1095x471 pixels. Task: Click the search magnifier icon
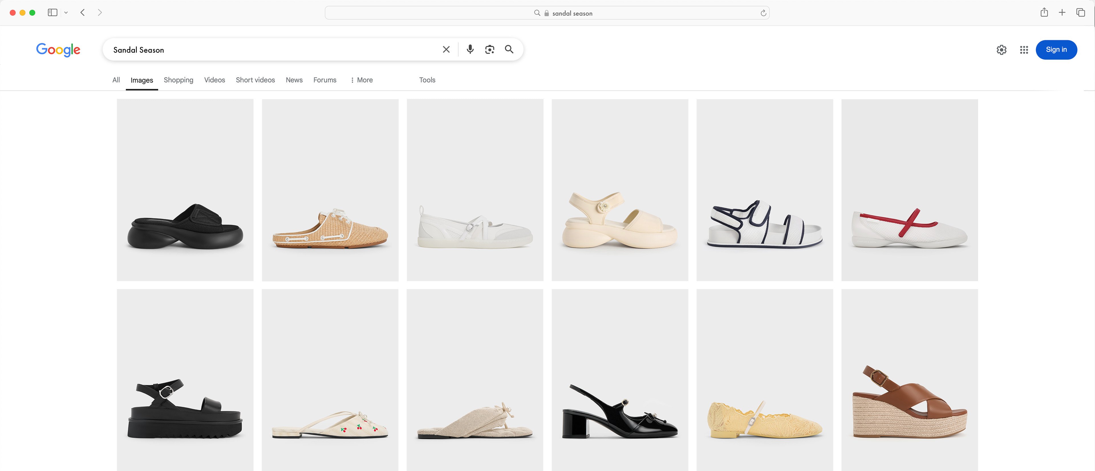pyautogui.click(x=509, y=49)
